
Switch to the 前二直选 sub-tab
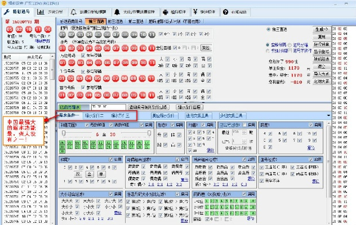pos(136,21)
